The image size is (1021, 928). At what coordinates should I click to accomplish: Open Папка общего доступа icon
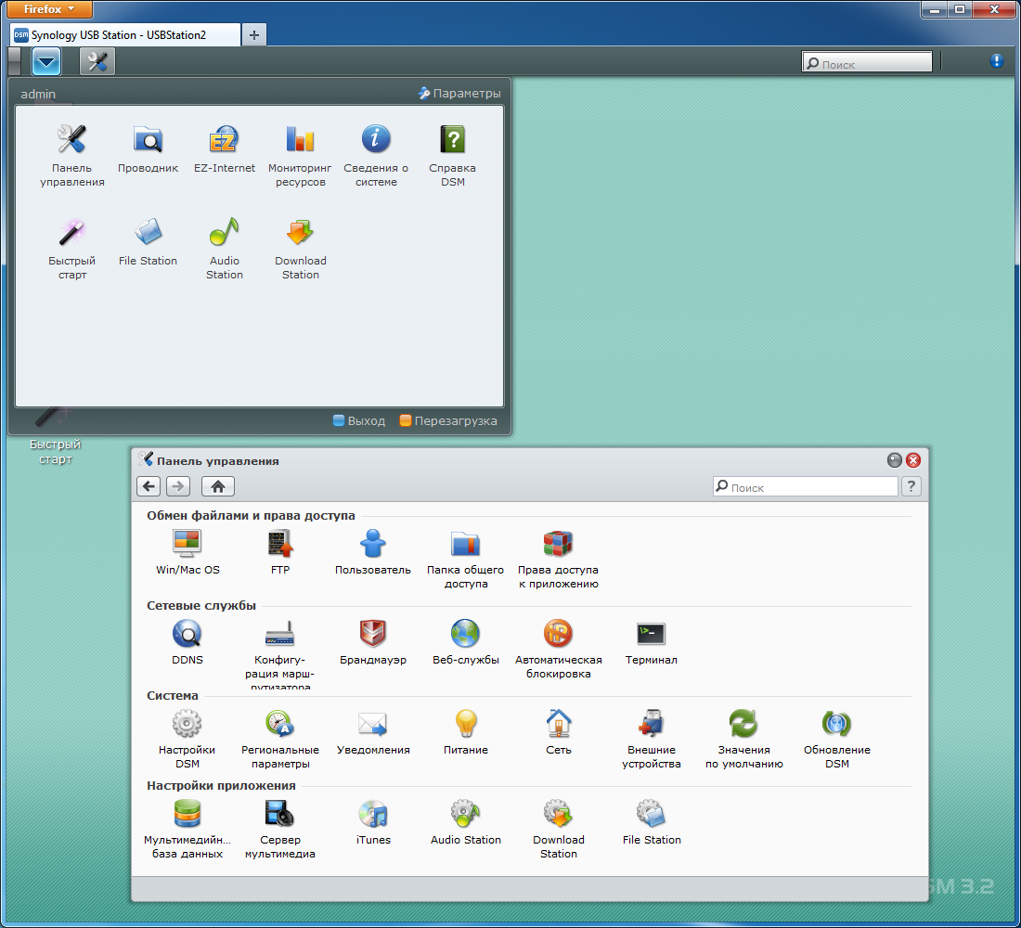466,558
